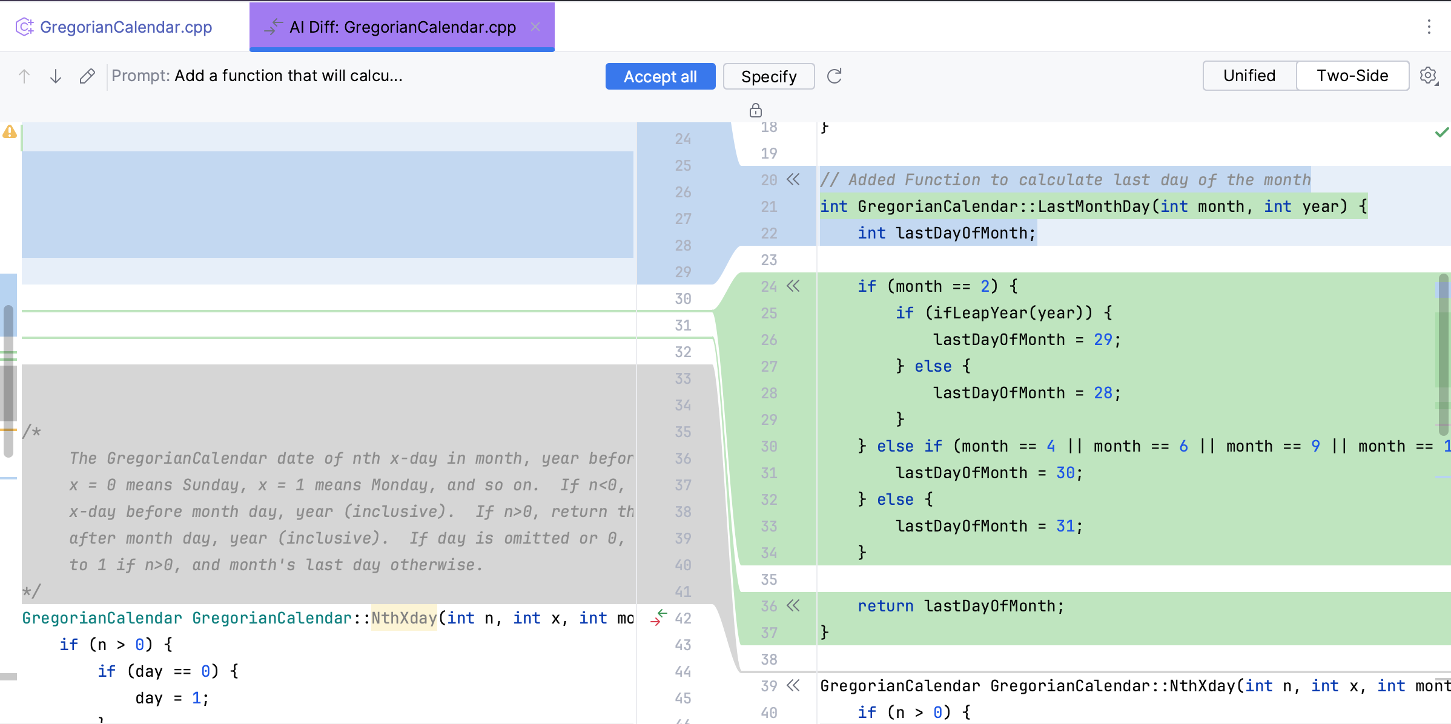This screenshot has height=724, width=1451.
Task: Toggle the Two-Side diff view
Action: click(x=1354, y=77)
